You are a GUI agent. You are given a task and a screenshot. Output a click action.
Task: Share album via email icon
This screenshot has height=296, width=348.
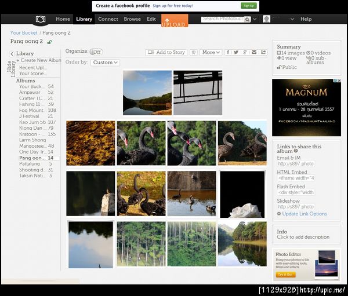pyautogui.click(x=254, y=52)
